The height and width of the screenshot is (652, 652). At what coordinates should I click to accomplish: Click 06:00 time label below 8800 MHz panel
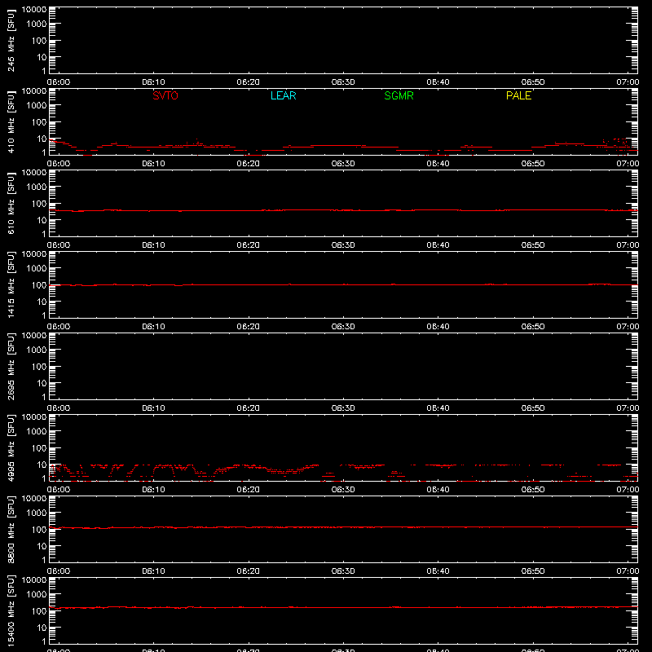click(x=59, y=571)
